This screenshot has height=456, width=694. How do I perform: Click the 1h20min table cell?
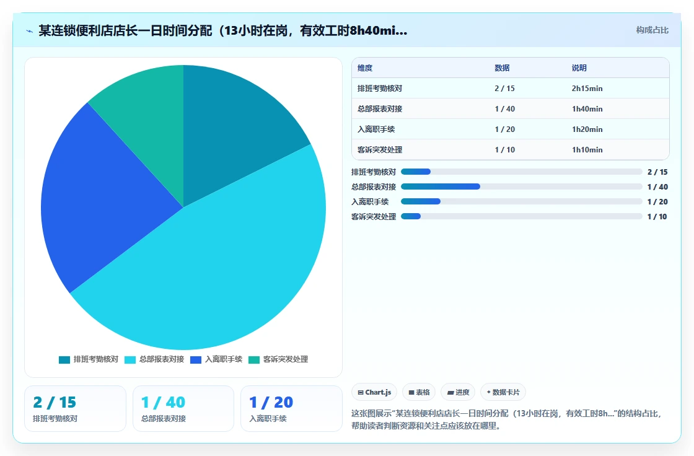[x=587, y=129]
